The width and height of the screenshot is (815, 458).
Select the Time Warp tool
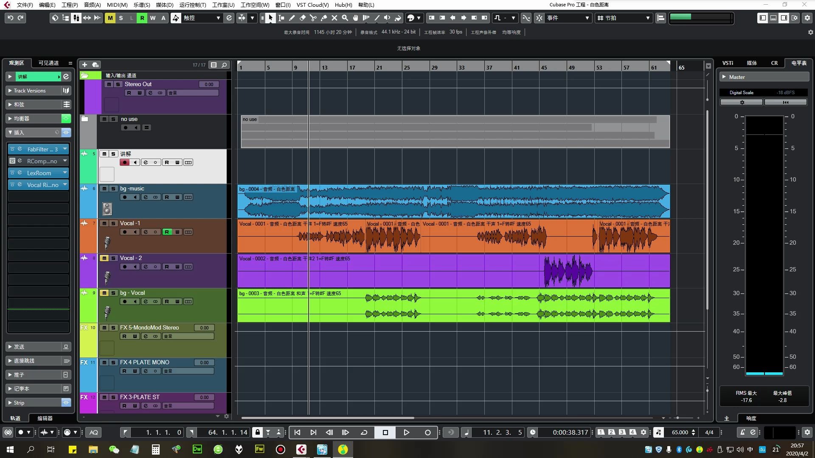366,18
